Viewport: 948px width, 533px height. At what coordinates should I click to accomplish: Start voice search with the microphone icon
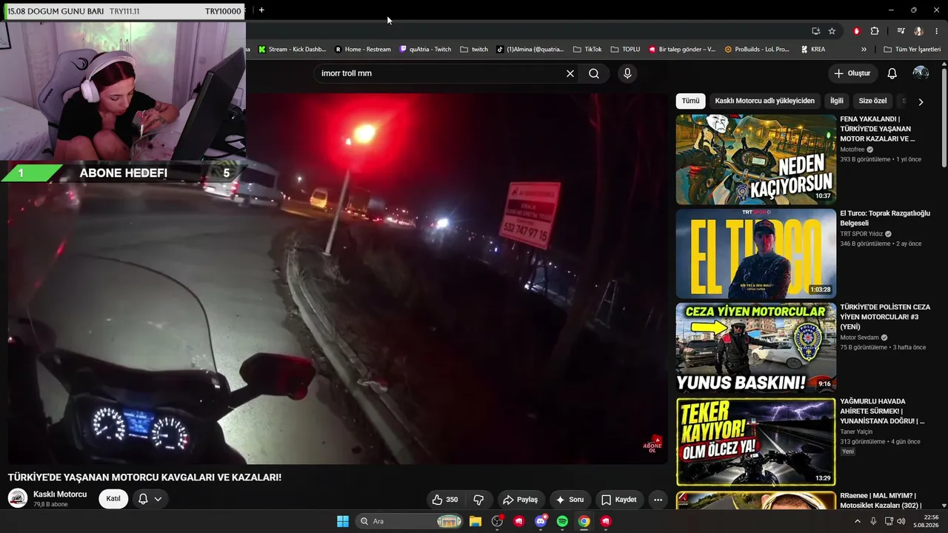[627, 74]
